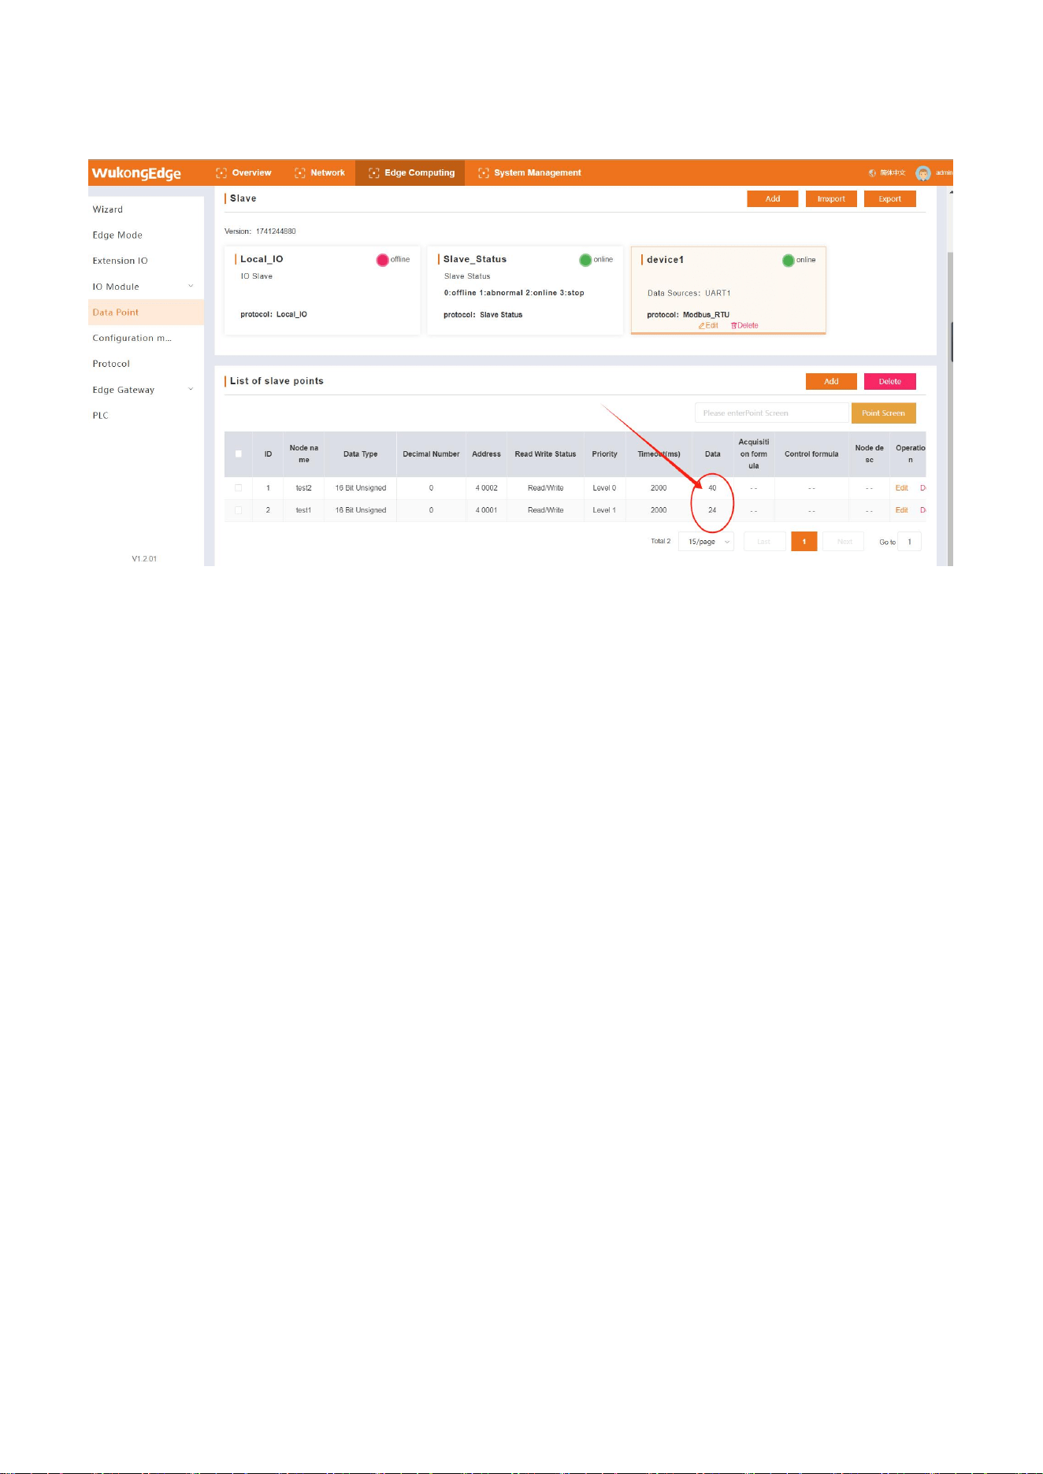Screen dimensions: 1043x1474
Task: Click the Address column header
Action: click(x=487, y=454)
